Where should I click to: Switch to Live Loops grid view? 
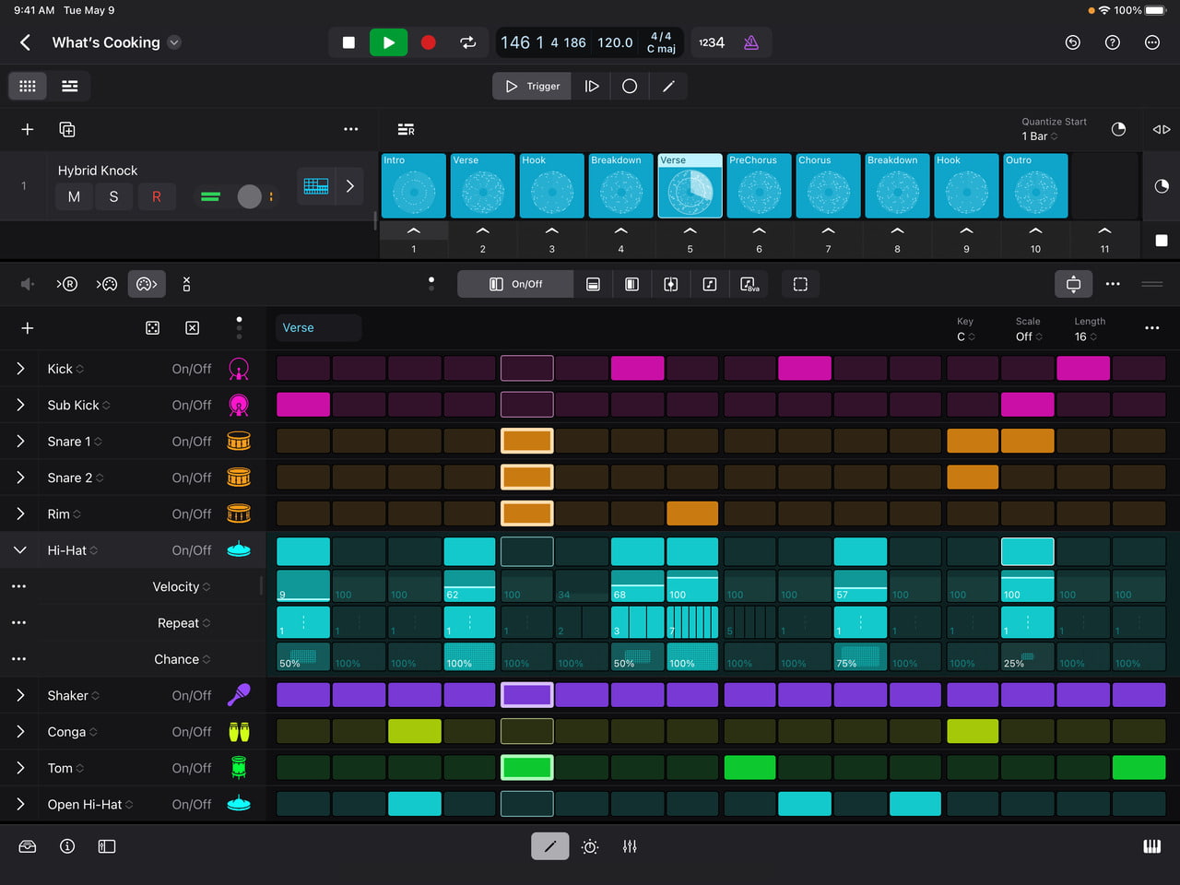[x=27, y=86]
